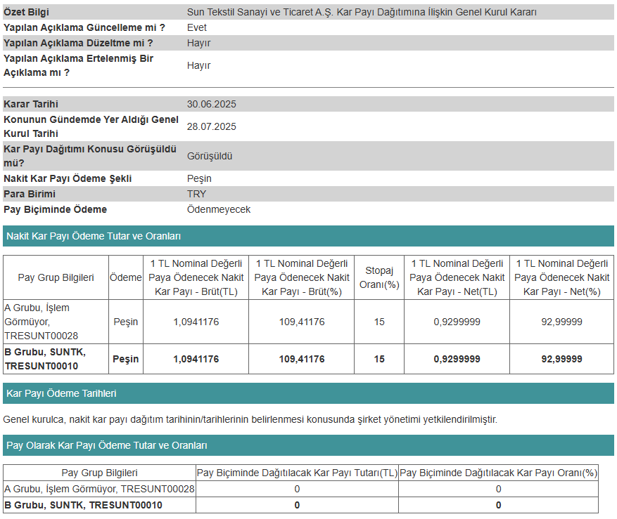
Task: Select the 'Genel kurulca, nakit kar payı' sentence
Action: click(250, 419)
